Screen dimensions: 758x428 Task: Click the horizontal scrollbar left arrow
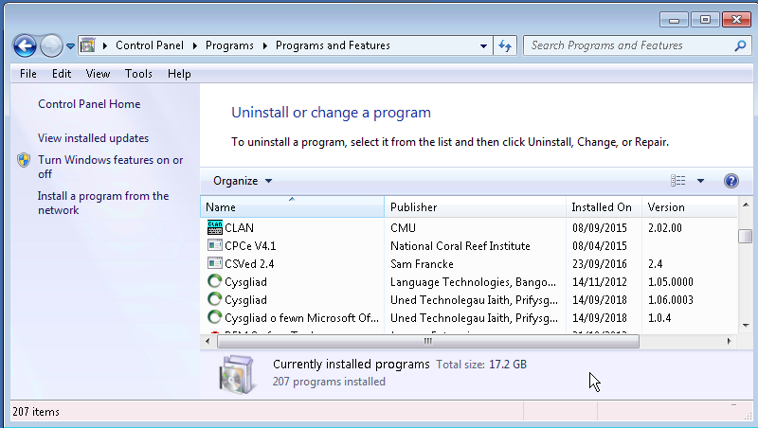[x=208, y=341]
